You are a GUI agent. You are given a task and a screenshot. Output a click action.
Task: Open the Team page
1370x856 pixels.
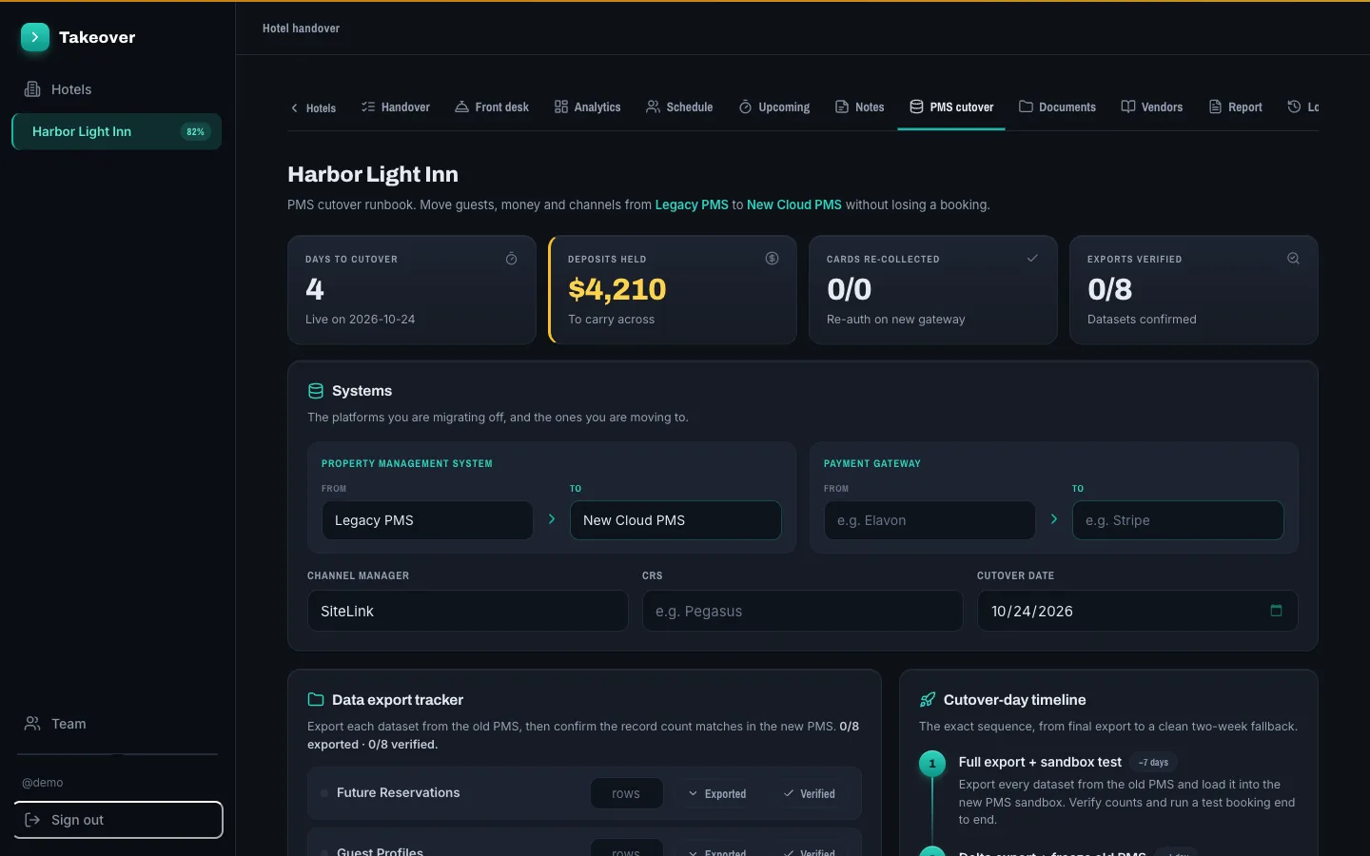pos(117,724)
